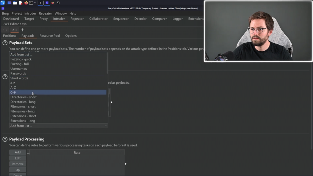Close Intruder attack tab 2
313x176 pixels.
[16, 30]
